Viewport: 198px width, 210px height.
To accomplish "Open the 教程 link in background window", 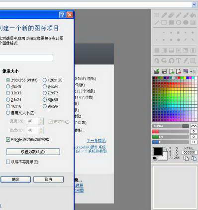I will click(x=79, y=185).
